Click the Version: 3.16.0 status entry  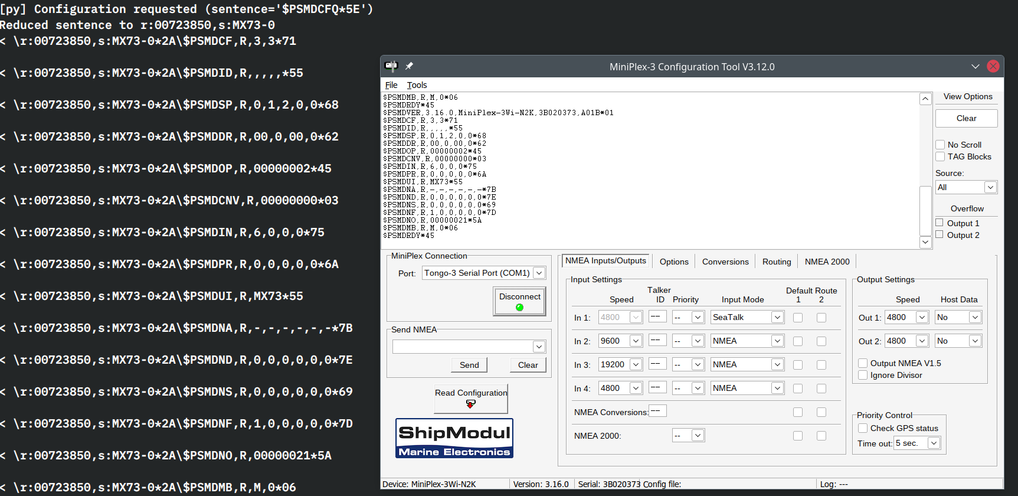point(541,484)
